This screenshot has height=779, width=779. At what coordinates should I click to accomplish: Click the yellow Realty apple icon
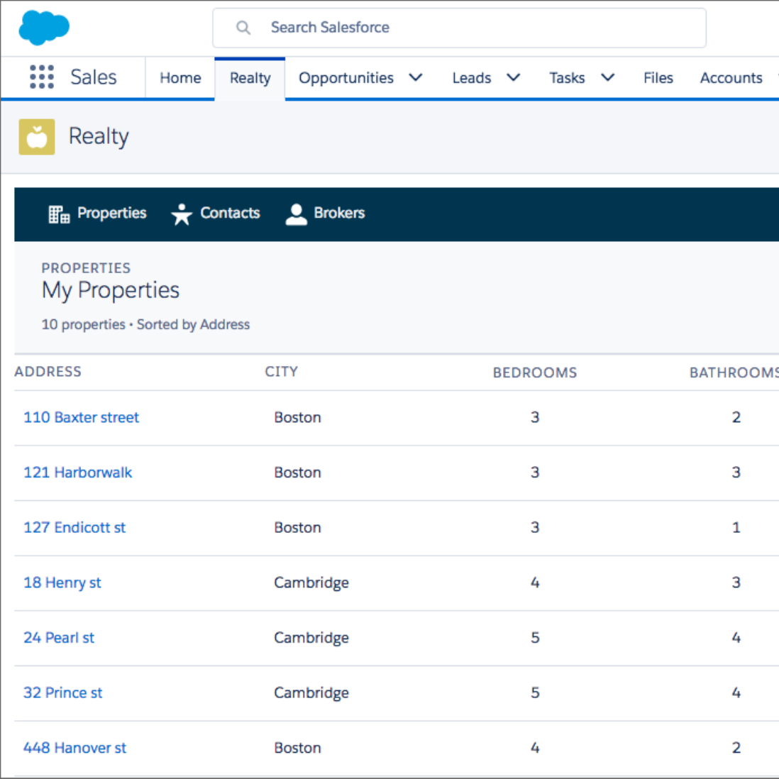(37, 136)
